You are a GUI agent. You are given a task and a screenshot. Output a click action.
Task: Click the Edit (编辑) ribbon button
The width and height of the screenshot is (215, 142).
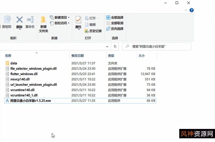[x=90, y=25]
